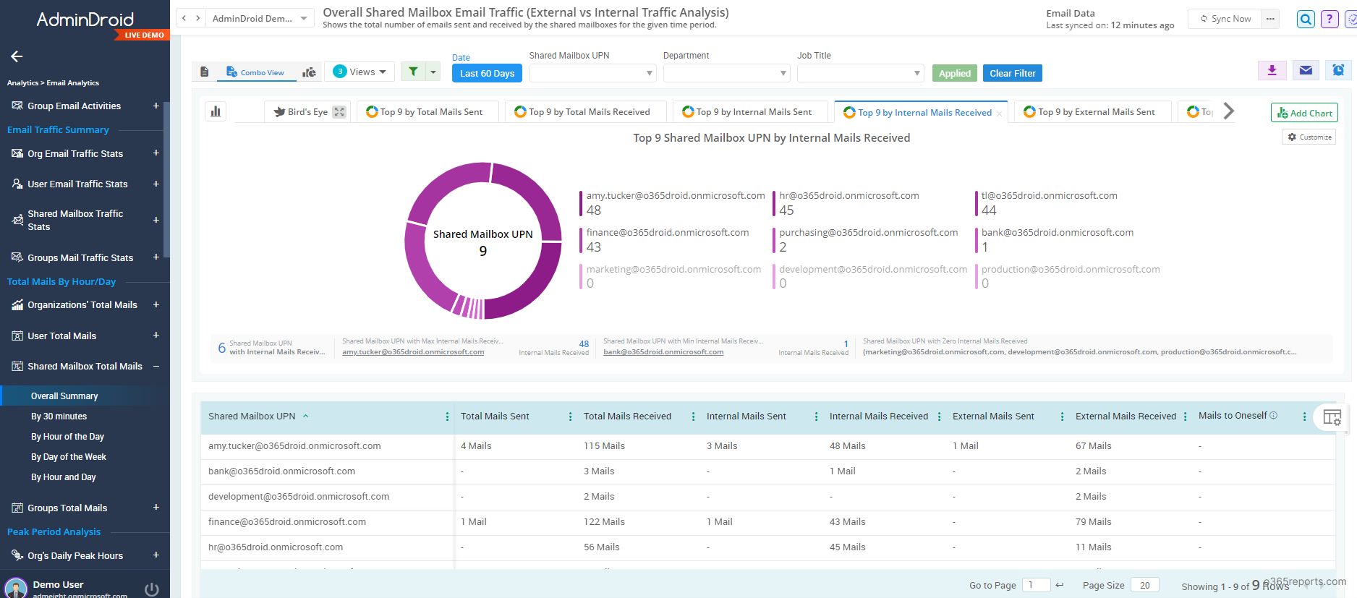Open Internal Mails Sent column menu
1357x598 pixels.
816,417
